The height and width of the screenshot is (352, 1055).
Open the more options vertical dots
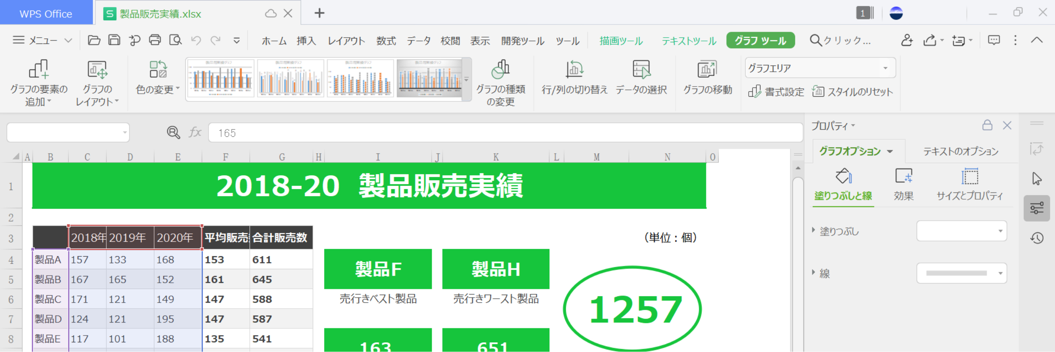(1015, 41)
